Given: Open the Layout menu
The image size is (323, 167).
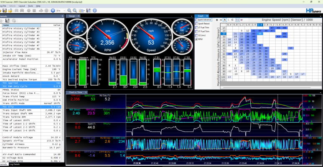Looking at the screenshot, I should (x=22, y=6).
